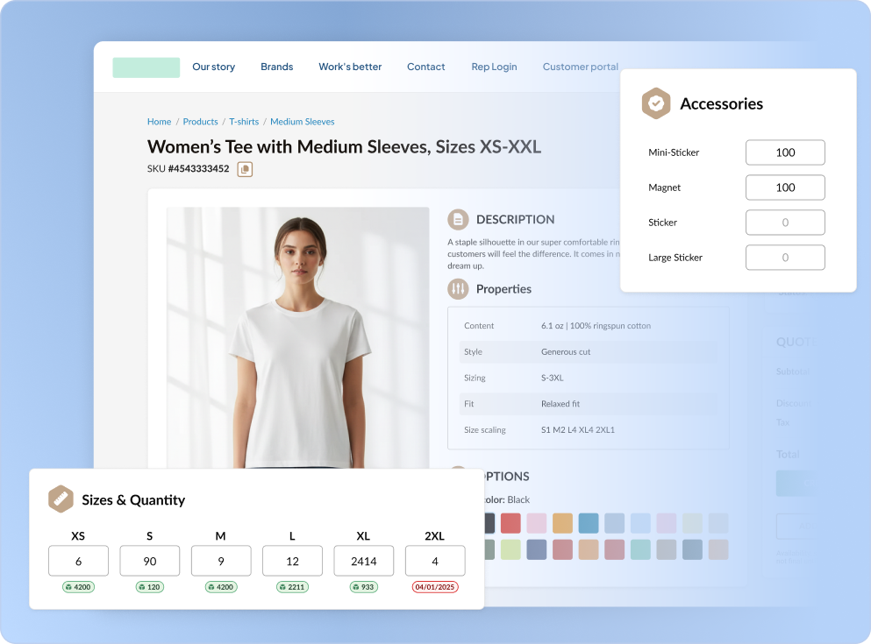Click the DESCRIPTION heading

point(515,220)
